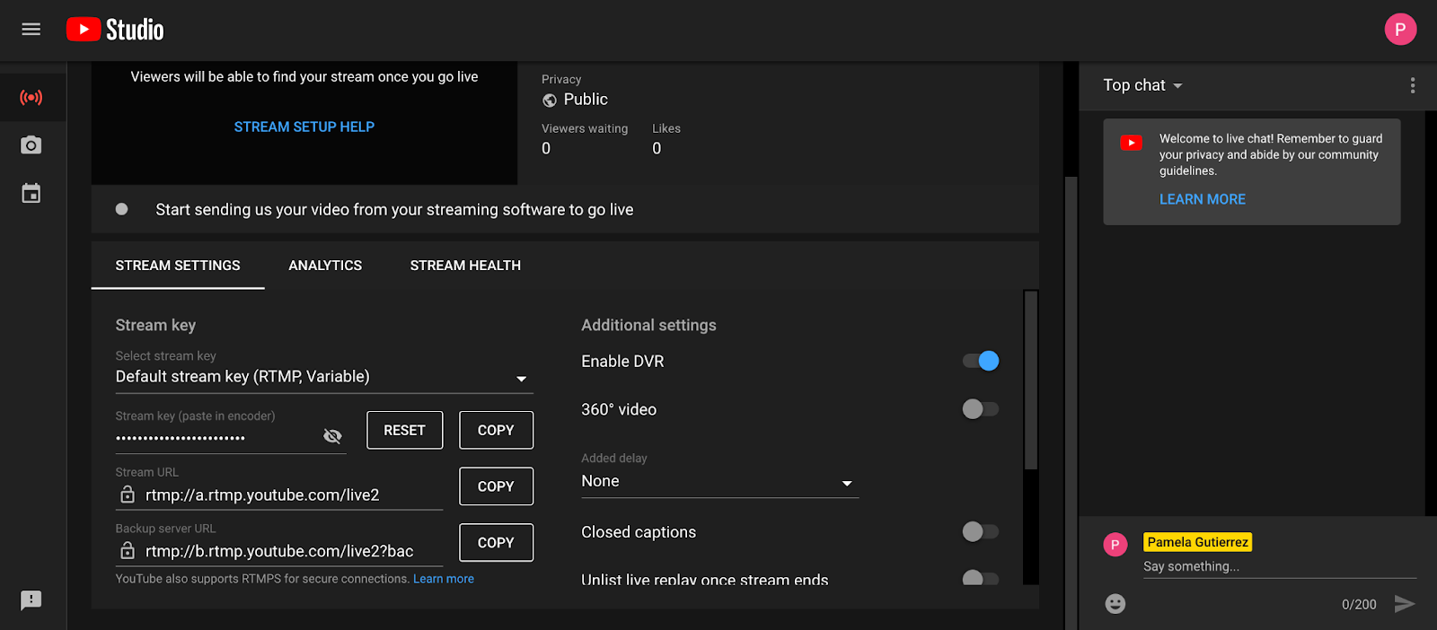
Task: Click the send message arrow icon
Action: [x=1405, y=604]
